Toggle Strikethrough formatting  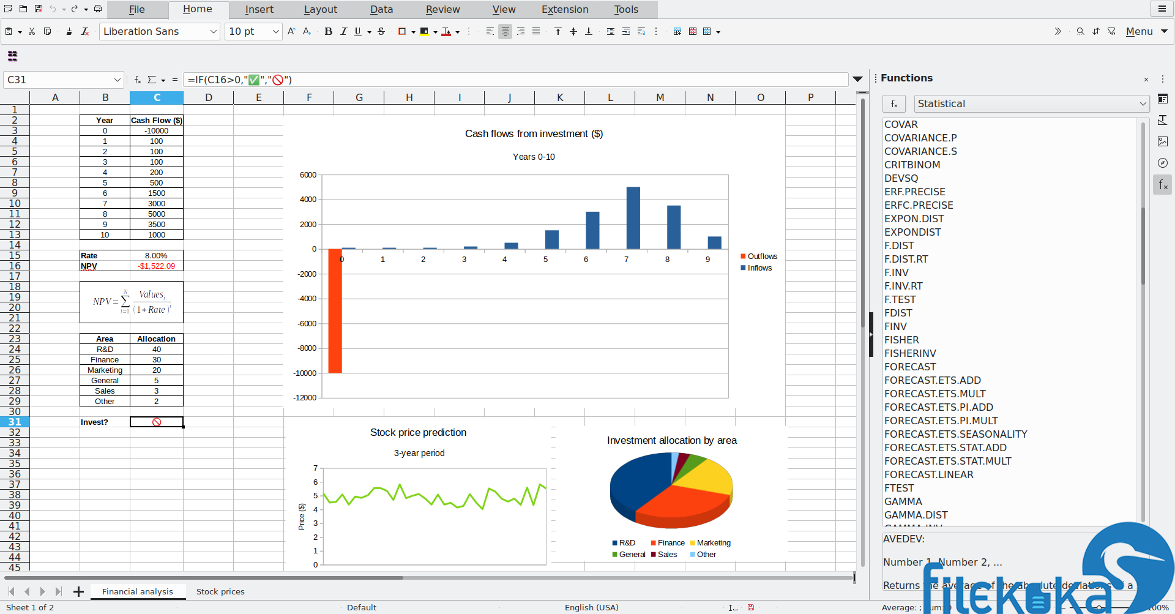coord(381,31)
